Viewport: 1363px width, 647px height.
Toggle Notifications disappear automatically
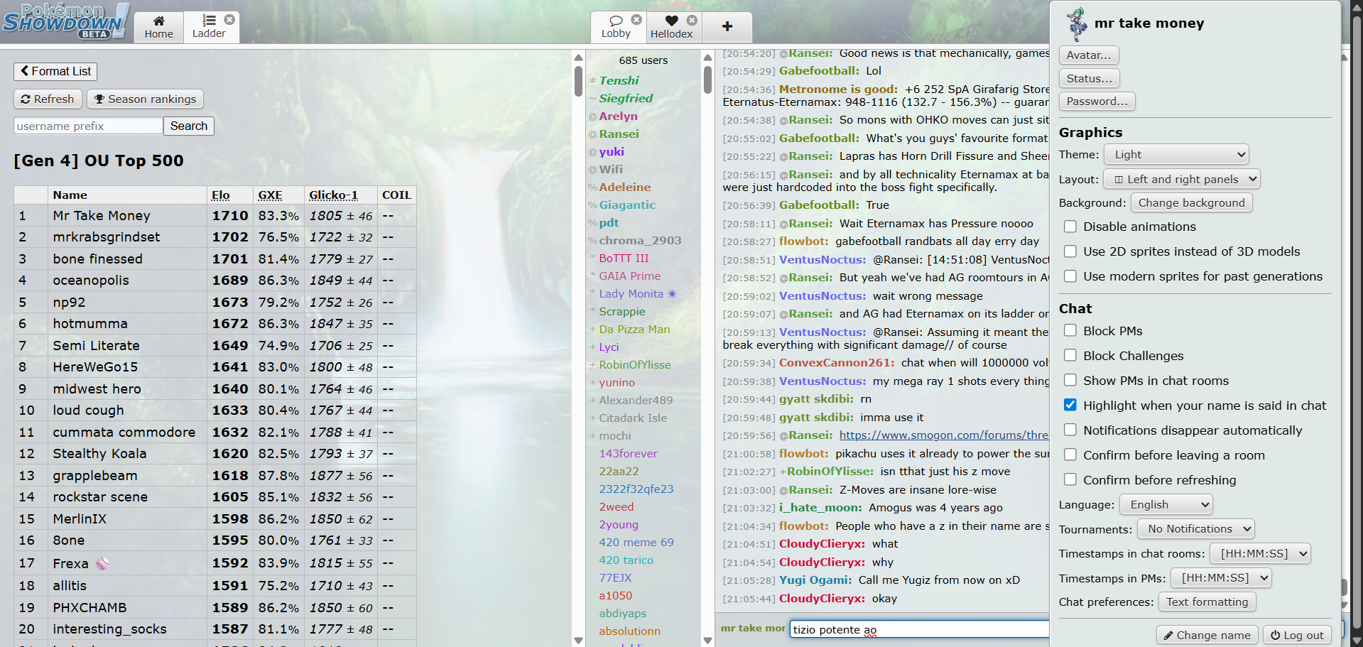[1070, 430]
